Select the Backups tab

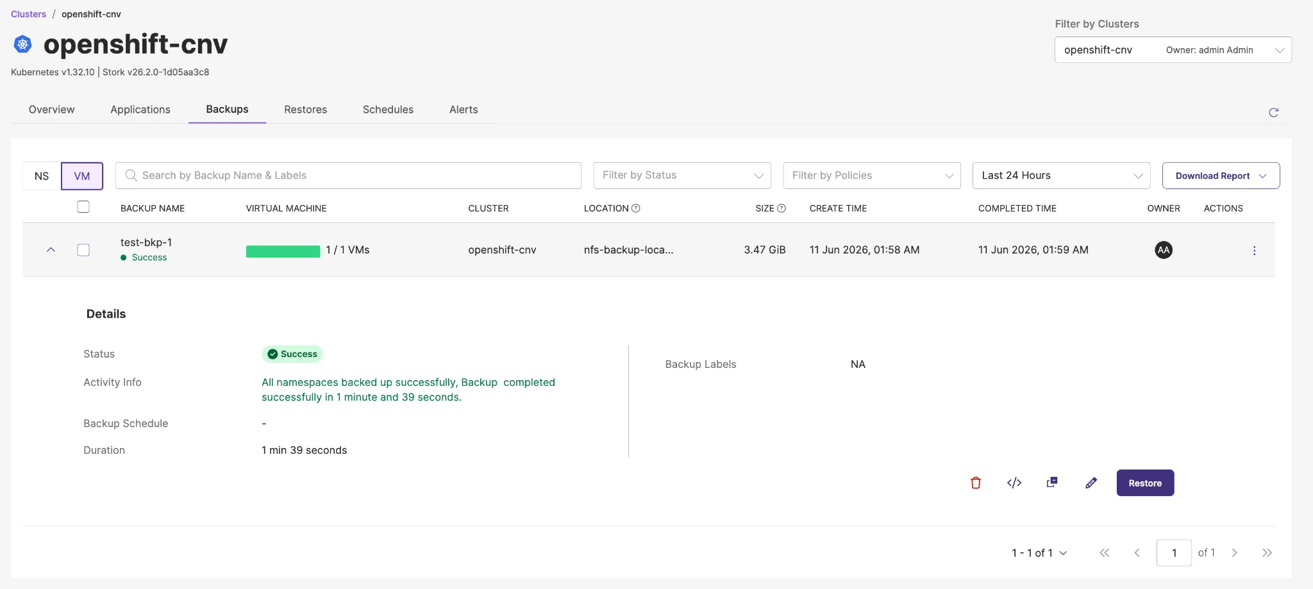pyautogui.click(x=227, y=110)
